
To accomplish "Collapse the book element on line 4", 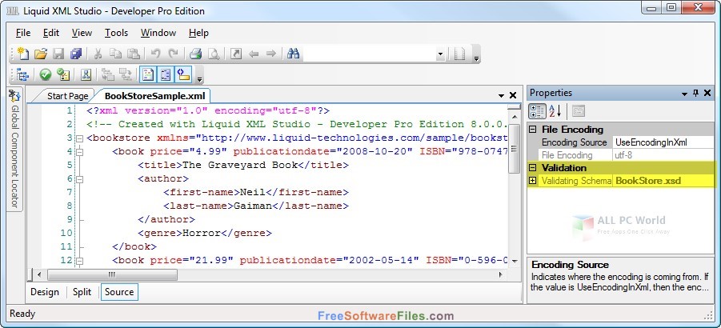I will (79, 151).
